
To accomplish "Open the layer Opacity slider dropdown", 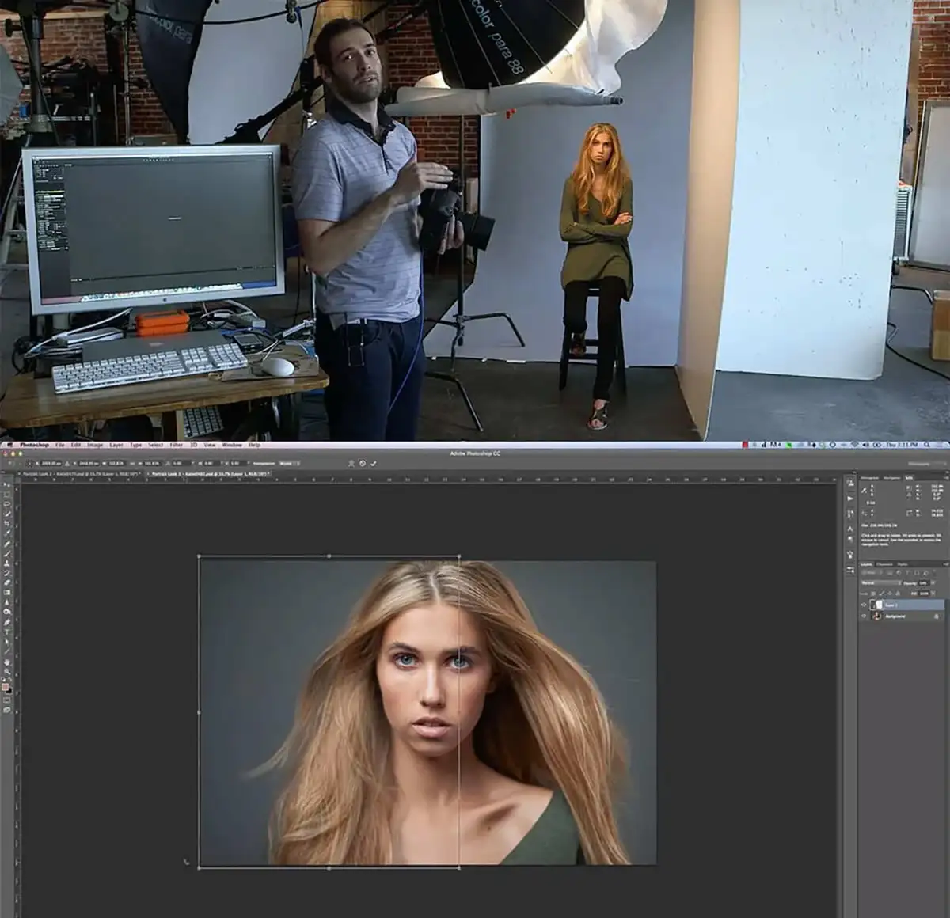I will coord(933,583).
